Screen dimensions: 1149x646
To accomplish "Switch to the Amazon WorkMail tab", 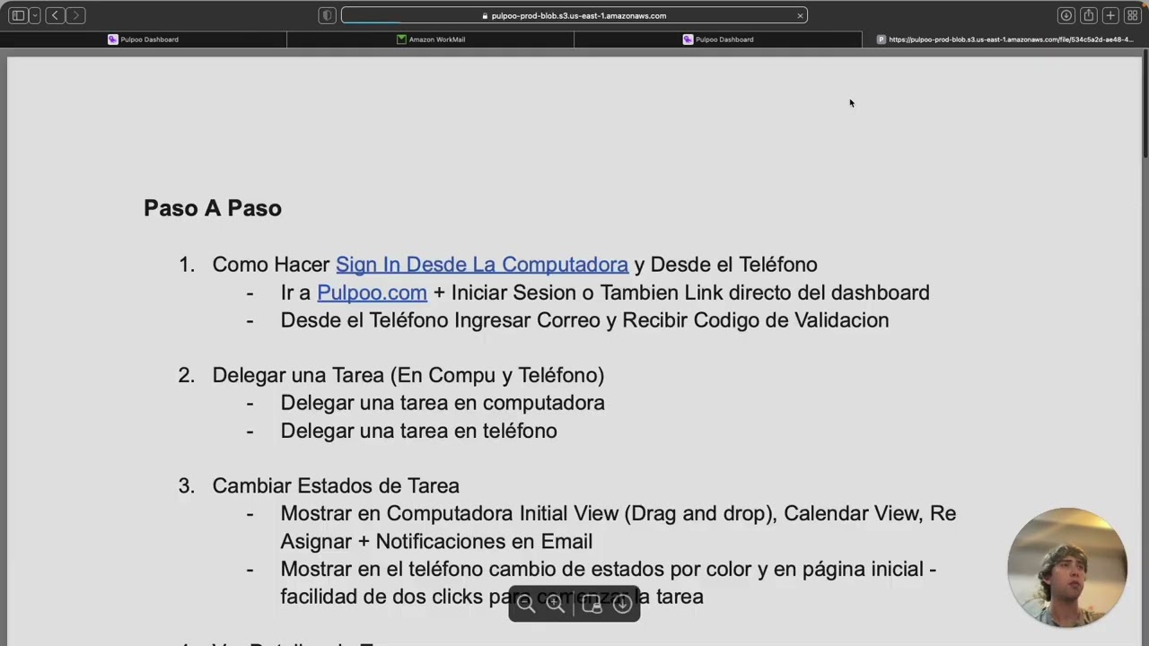I will pyautogui.click(x=431, y=39).
